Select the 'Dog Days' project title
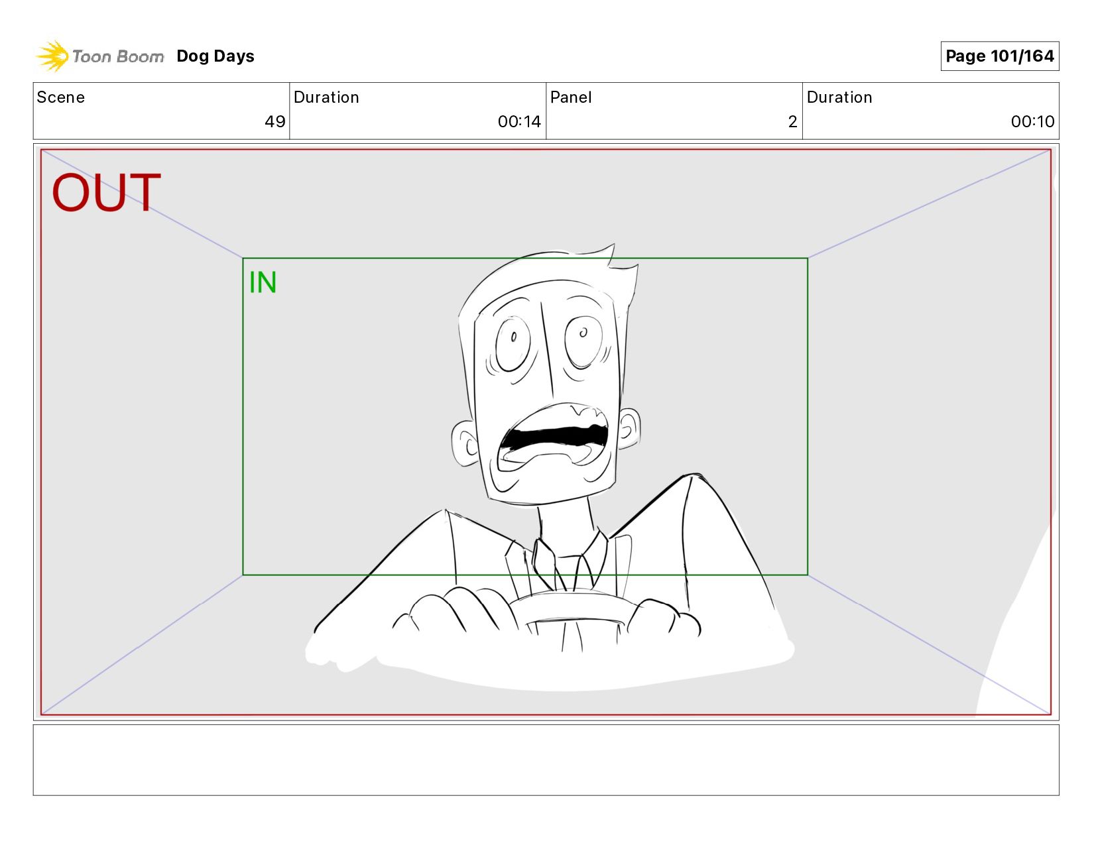Image resolution: width=1094 pixels, height=845 pixels. coord(215,56)
